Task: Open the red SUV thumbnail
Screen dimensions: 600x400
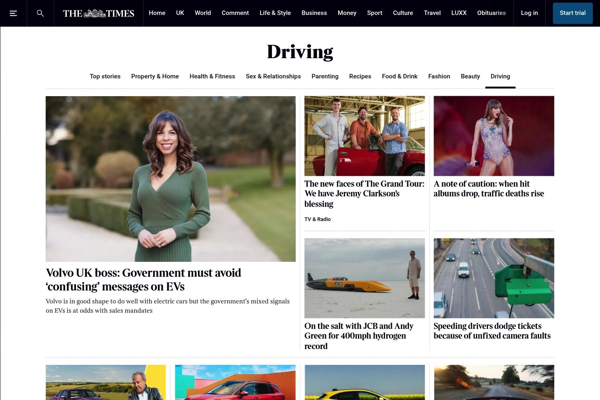Action: click(x=235, y=382)
